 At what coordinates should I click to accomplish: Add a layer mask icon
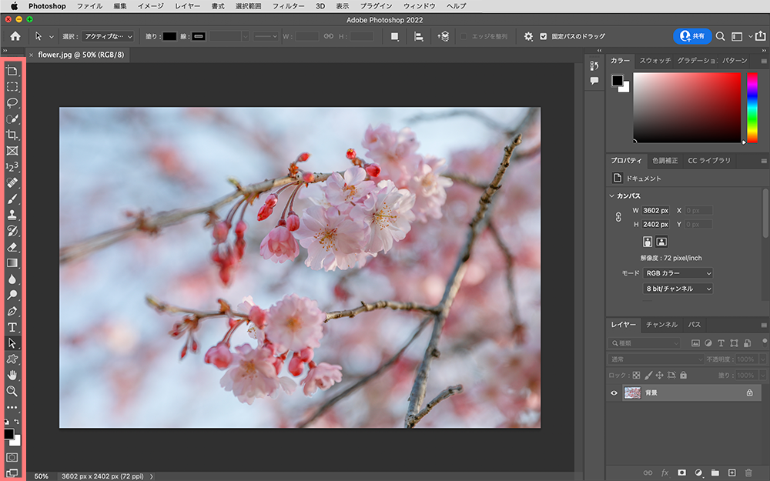[x=681, y=473]
